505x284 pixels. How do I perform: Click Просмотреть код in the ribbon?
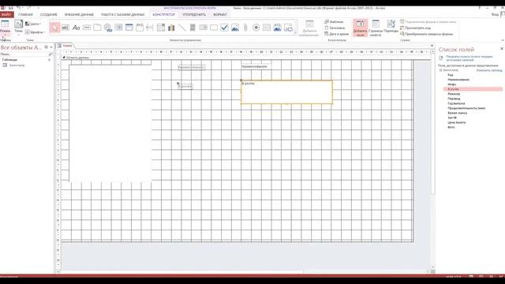pyautogui.click(x=415, y=28)
